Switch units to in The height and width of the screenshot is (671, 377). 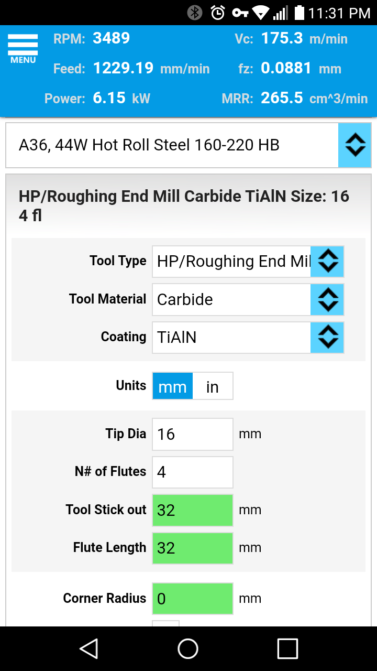pyautogui.click(x=213, y=386)
